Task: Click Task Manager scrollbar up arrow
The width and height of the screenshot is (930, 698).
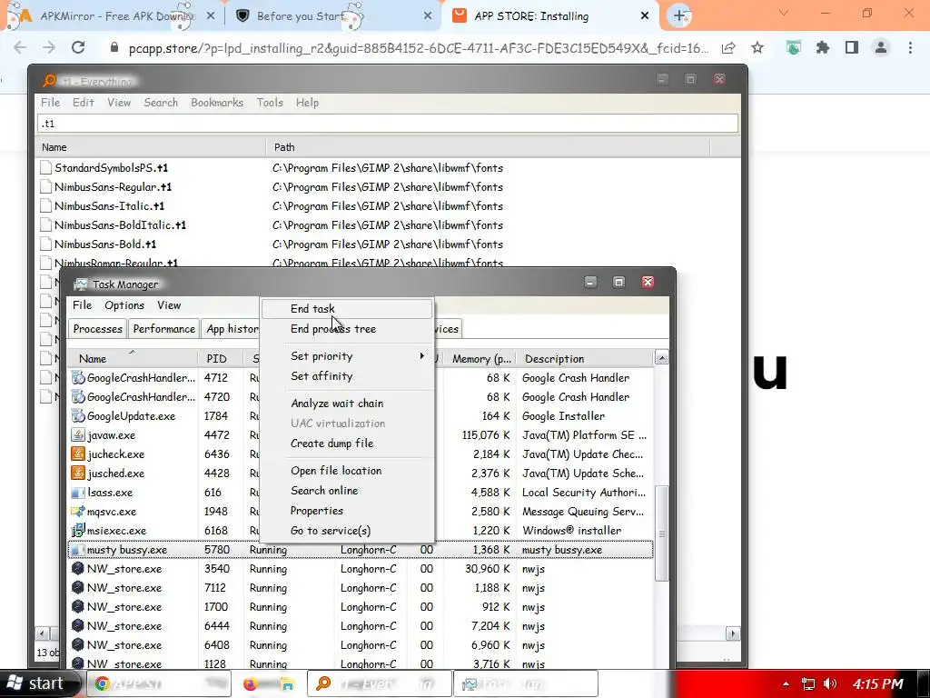Action: tap(661, 358)
